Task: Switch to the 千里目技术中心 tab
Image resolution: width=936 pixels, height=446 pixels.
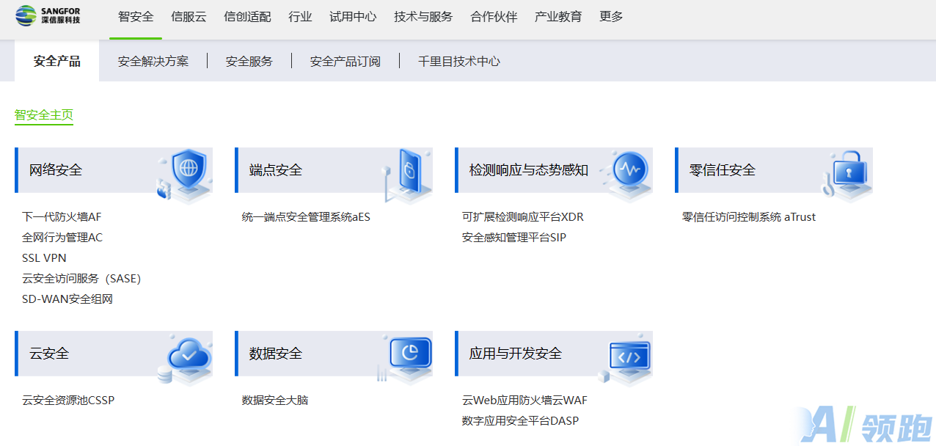Action: click(x=459, y=61)
